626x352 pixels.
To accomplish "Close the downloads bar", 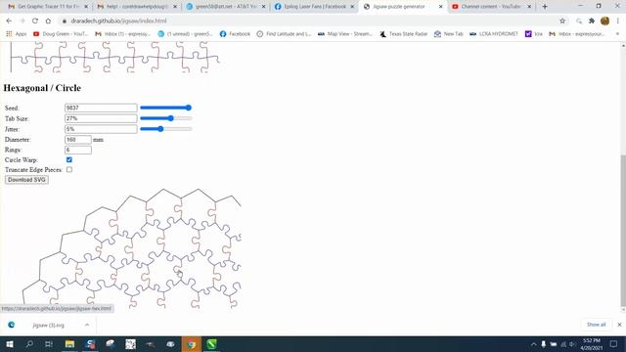I will pyautogui.click(x=619, y=325).
